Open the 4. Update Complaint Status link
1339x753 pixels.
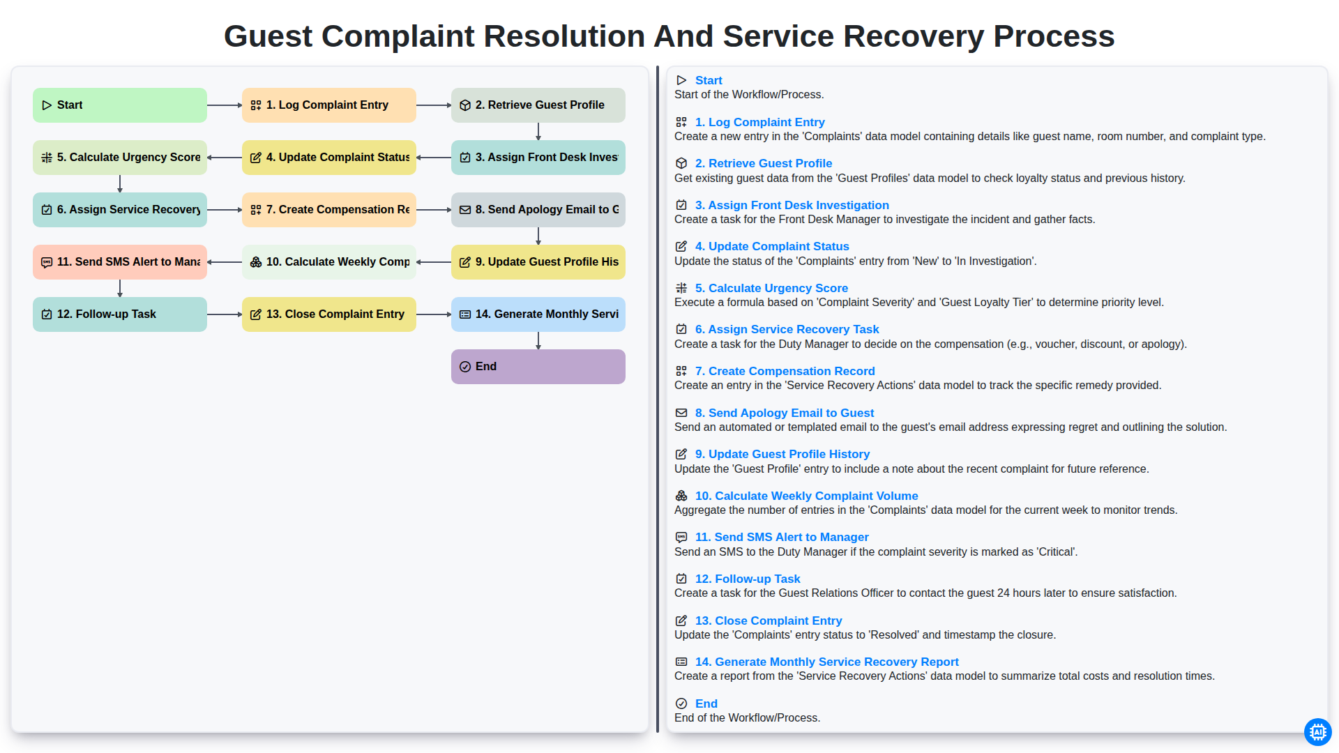[x=772, y=246]
